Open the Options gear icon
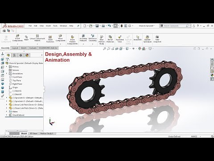Image resolution: width=214 pixels, height=161 pixels. (x=130, y=26)
